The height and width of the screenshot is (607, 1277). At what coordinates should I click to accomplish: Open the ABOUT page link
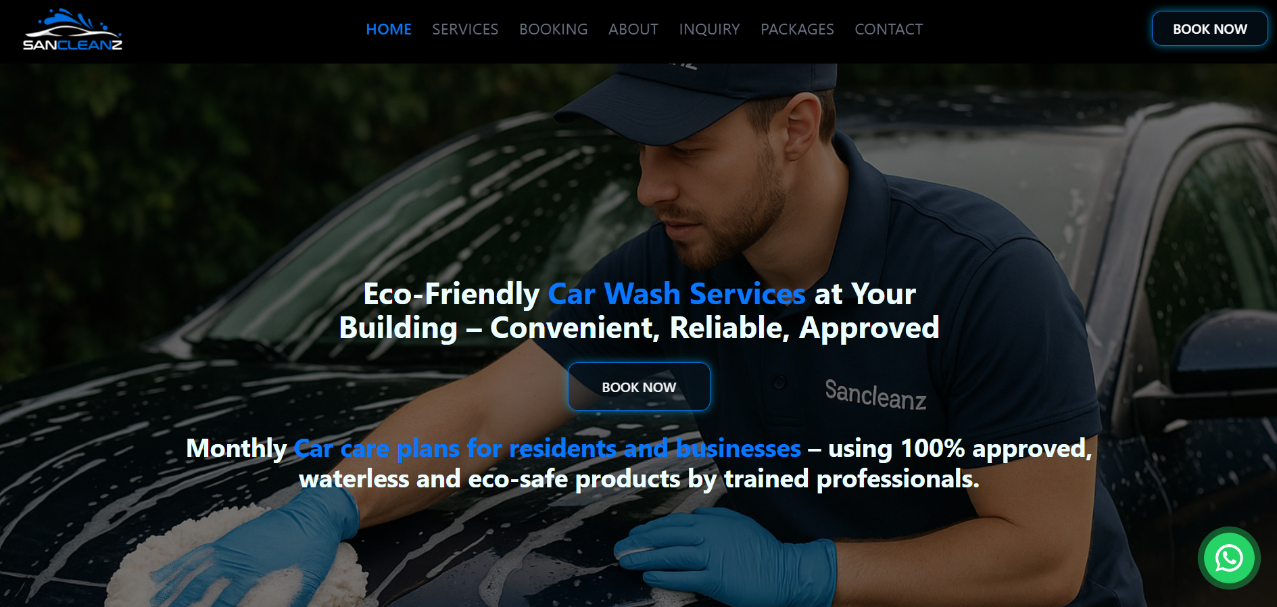[x=633, y=29]
